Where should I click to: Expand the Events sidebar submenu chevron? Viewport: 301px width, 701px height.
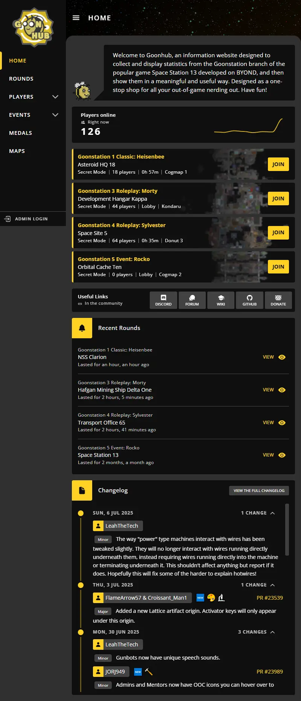pyautogui.click(x=55, y=115)
